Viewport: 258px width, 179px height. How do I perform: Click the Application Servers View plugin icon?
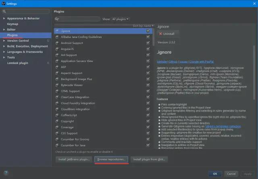point(57,61)
